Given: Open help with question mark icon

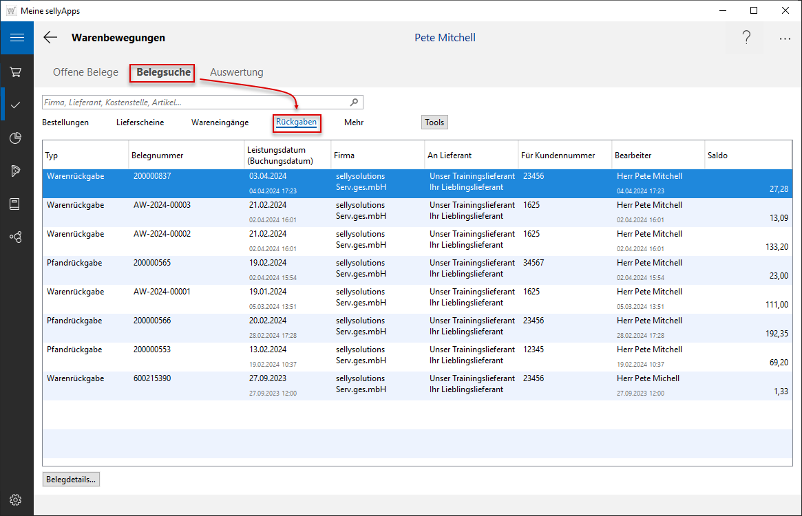Looking at the screenshot, I should [x=746, y=39].
